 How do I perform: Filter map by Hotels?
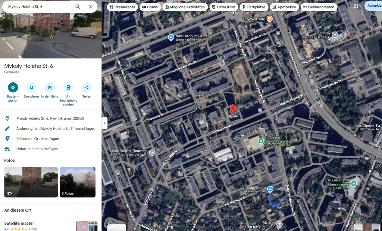tap(150, 7)
